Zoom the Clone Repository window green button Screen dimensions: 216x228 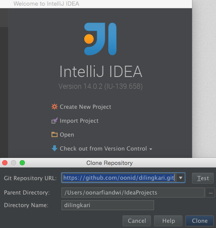(x=22, y=163)
